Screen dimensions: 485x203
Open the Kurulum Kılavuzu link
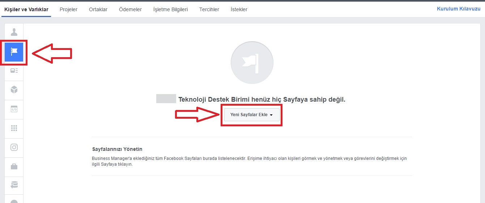[x=459, y=9]
